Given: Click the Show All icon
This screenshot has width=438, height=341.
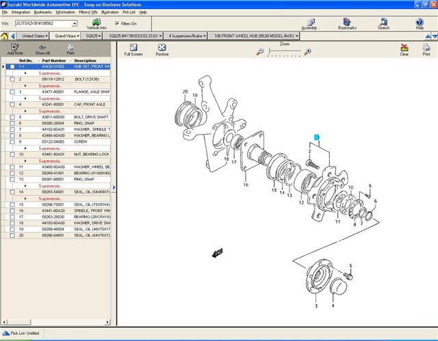Looking at the screenshot, I should pyautogui.click(x=42, y=49).
